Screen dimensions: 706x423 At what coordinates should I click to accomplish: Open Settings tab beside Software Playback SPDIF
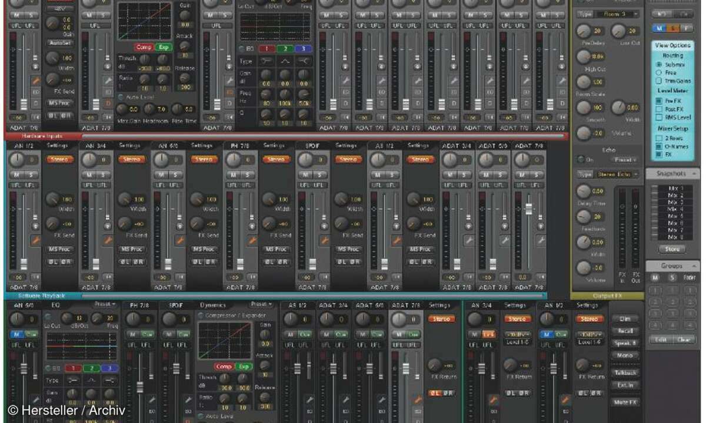click(x=347, y=145)
